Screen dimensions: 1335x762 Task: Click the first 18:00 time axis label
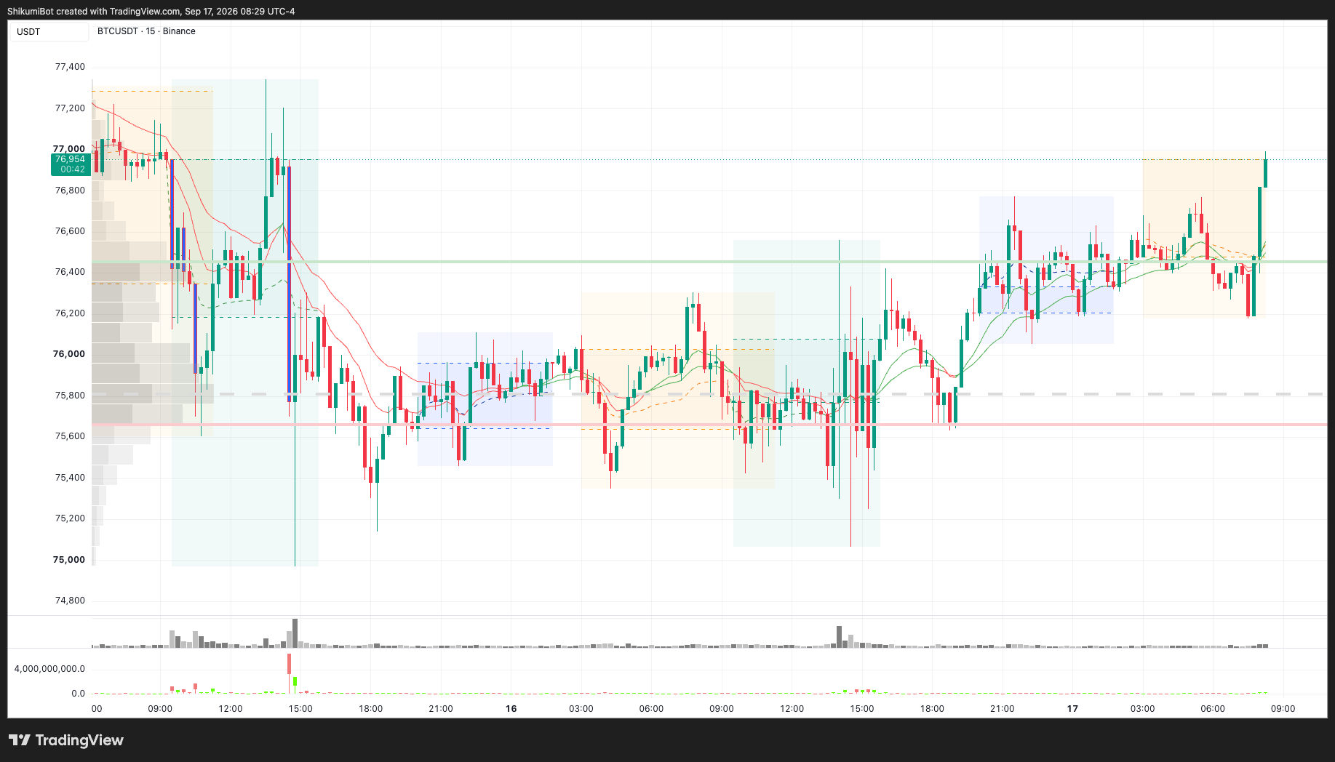(370, 709)
